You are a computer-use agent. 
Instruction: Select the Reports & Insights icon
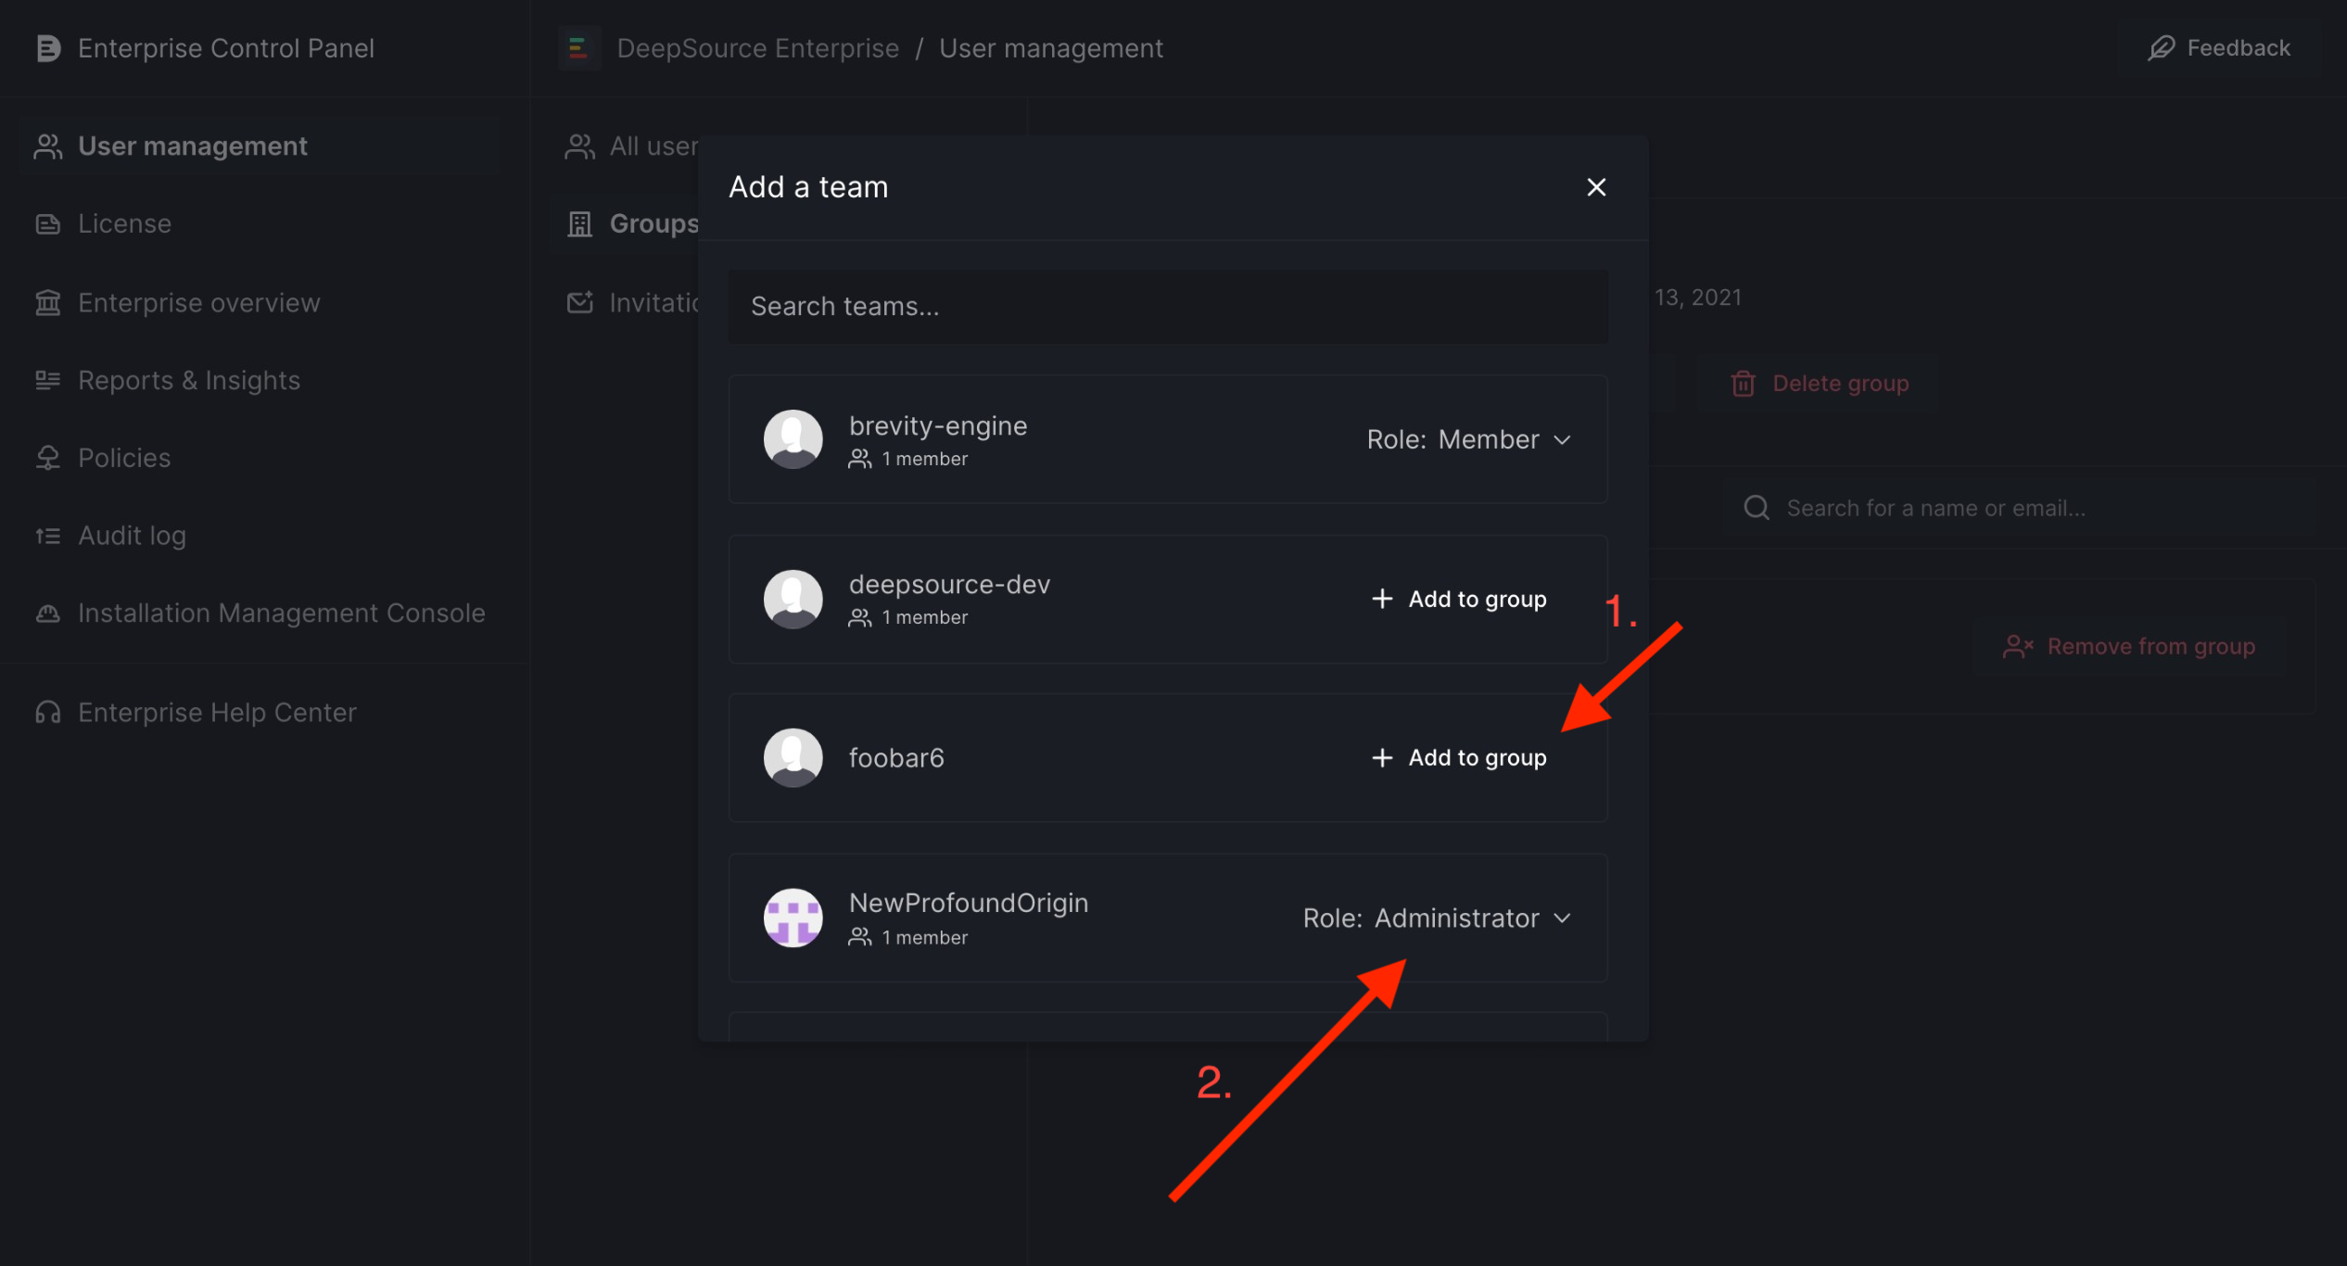click(48, 380)
